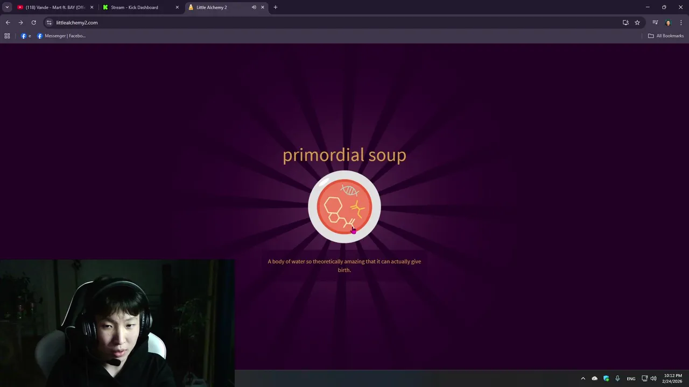Viewport: 689px width, 387px height.
Task: Click the webcam overlay video
Action: click(117, 323)
